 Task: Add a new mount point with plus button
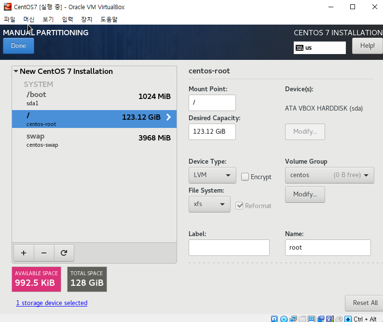[24, 253]
